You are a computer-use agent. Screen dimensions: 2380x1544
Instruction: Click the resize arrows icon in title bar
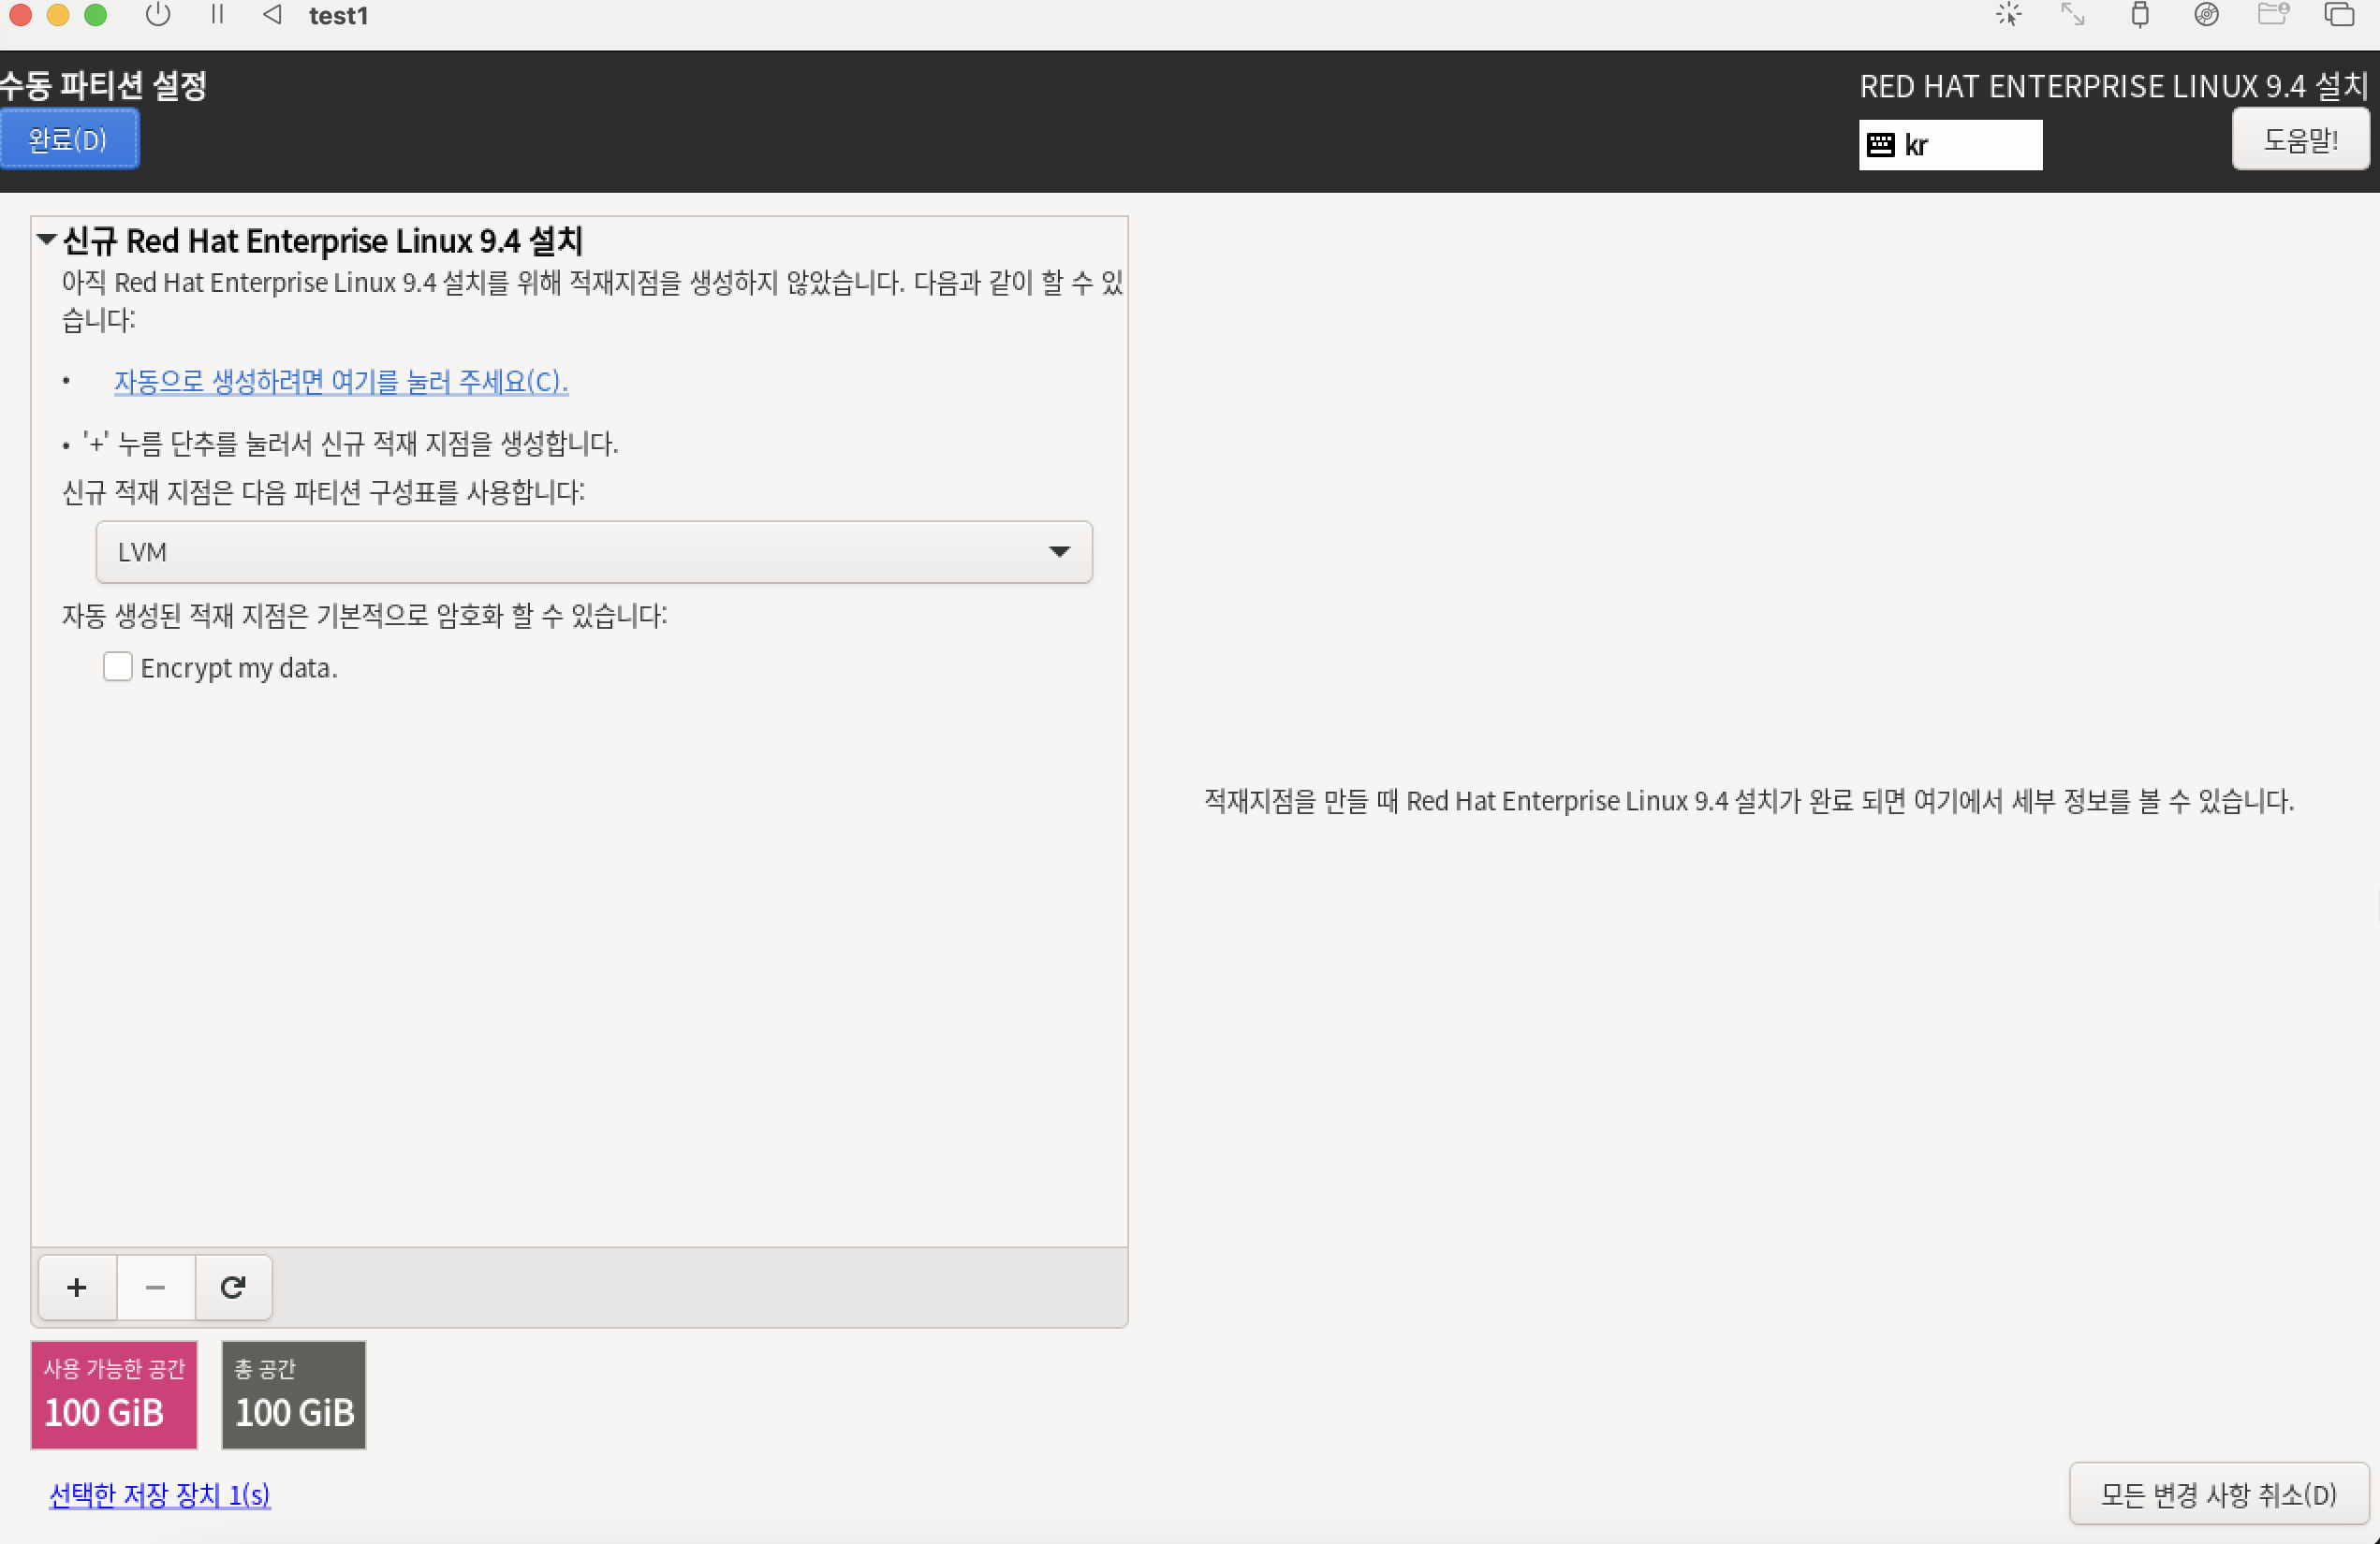(x=2072, y=15)
